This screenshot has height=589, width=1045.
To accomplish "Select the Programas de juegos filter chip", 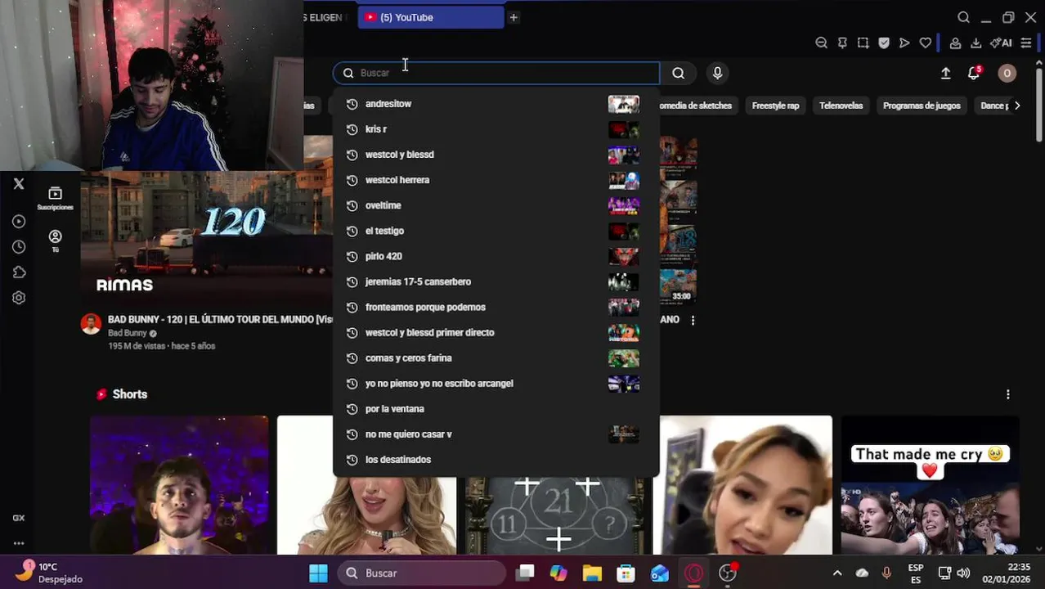I will (922, 106).
